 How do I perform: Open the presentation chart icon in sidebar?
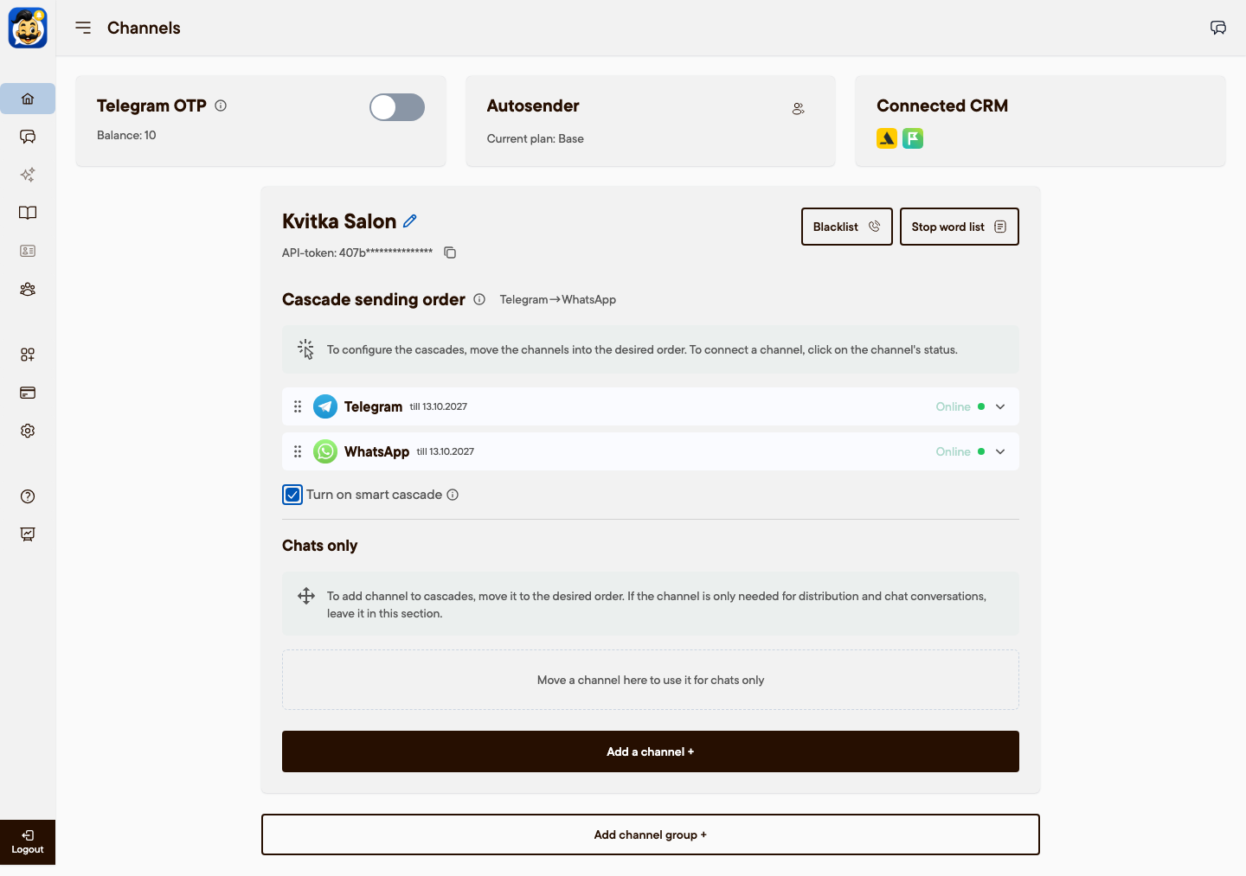click(28, 534)
